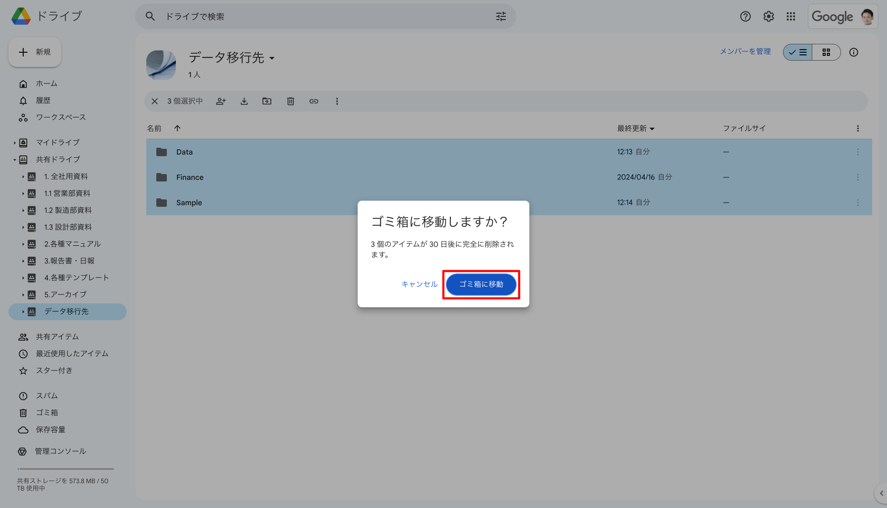The width and height of the screenshot is (887, 508).
Task: Click the trash icon in selection toolbar
Action: click(290, 101)
